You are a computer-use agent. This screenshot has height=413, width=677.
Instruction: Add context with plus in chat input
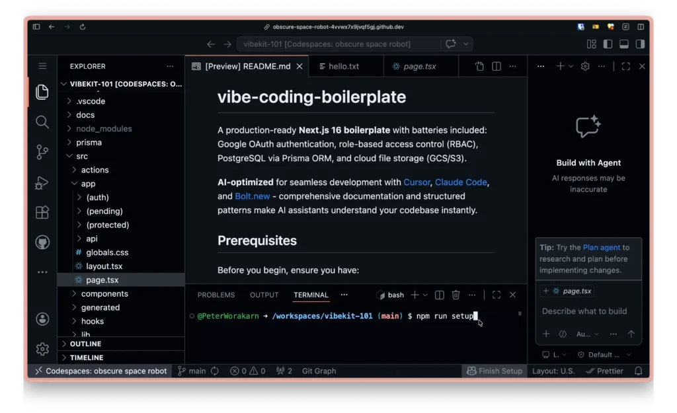[546, 334]
